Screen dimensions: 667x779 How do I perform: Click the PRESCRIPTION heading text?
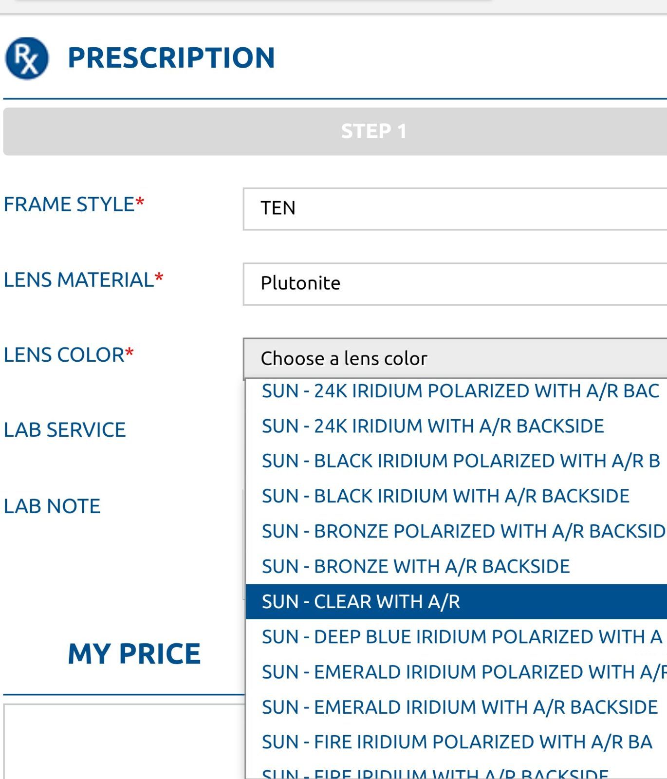[x=171, y=58]
